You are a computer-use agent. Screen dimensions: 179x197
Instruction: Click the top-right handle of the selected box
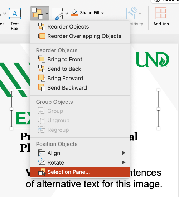[x=159, y=90]
